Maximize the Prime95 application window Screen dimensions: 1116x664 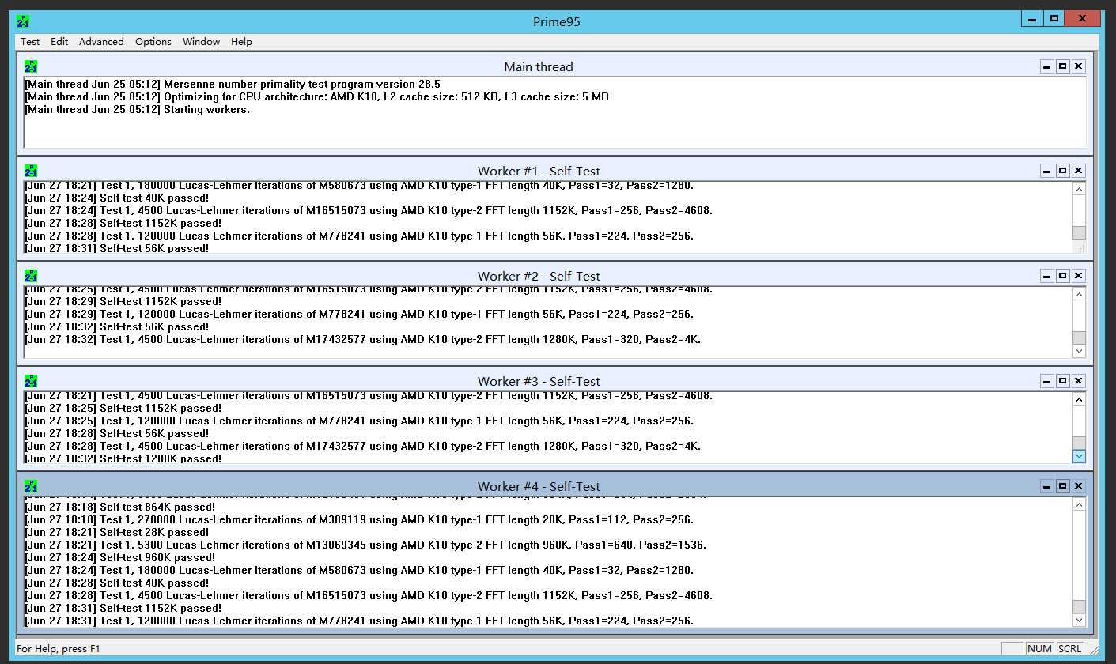pos(1054,18)
